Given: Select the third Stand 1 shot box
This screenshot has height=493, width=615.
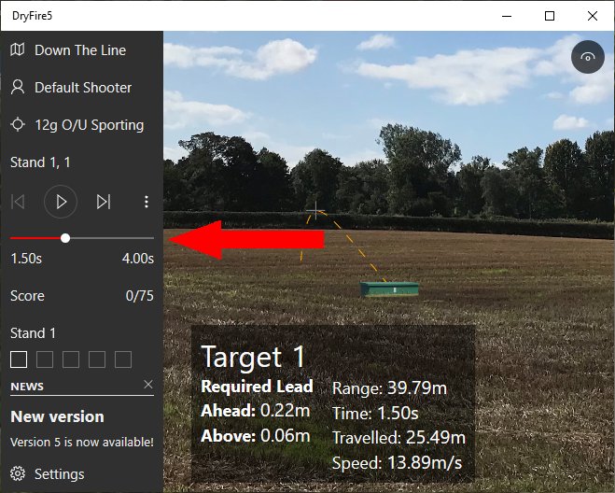Looking at the screenshot, I should [71, 359].
